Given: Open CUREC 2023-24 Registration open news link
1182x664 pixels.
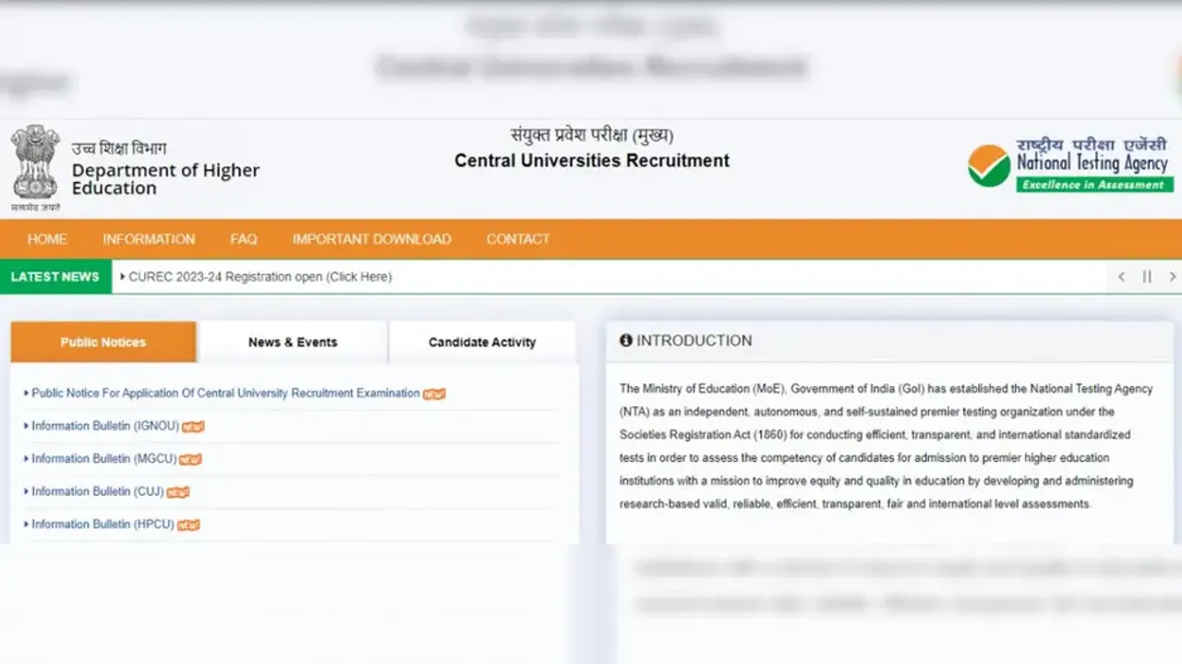Looking at the screenshot, I should (259, 277).
